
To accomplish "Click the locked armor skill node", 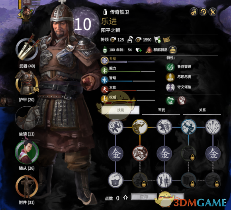I will click(188, 153).
